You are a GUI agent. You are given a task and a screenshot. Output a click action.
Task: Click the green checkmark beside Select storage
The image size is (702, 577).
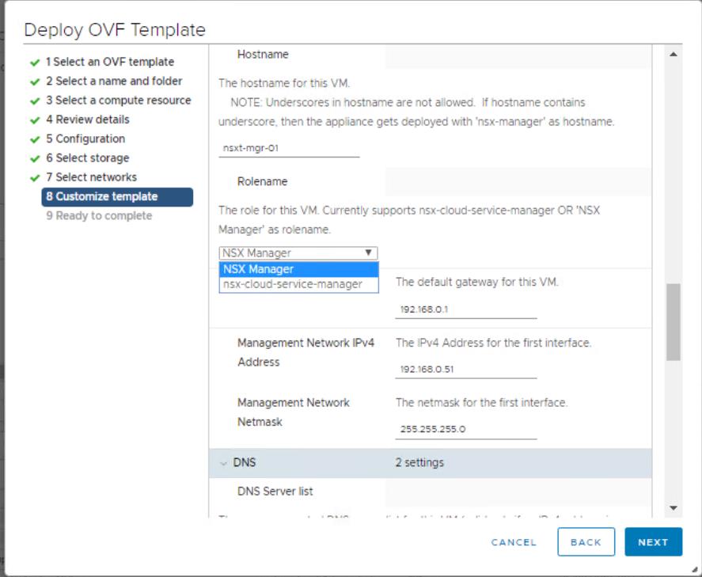point(35,159)
